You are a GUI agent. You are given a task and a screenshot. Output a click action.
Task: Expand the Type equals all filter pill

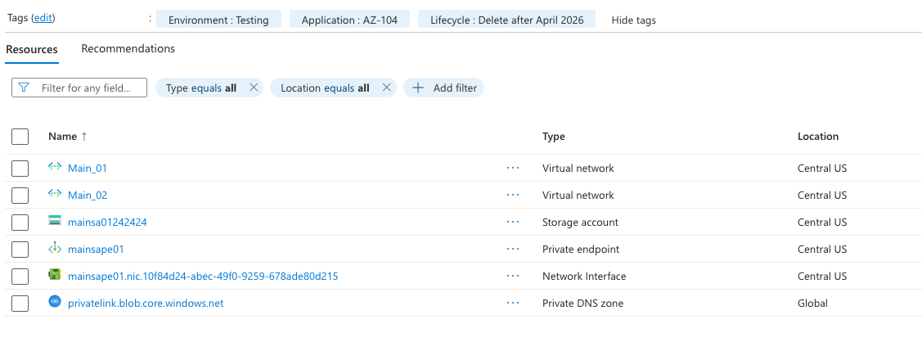(201, 88)
